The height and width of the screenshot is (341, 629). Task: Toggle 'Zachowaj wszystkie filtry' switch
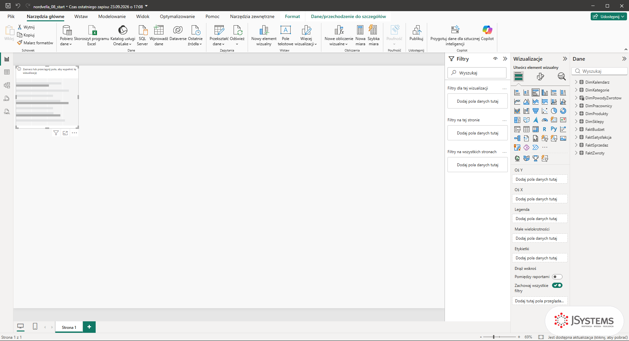pyautogui.click(x=557, y=285)
